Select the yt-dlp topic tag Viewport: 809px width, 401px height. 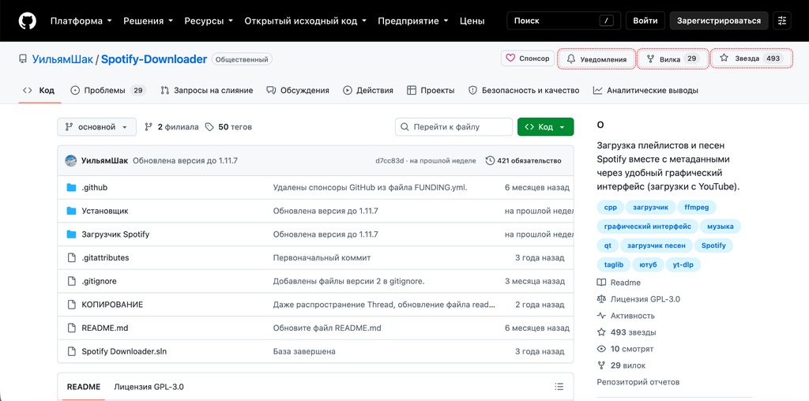(683, 265)
